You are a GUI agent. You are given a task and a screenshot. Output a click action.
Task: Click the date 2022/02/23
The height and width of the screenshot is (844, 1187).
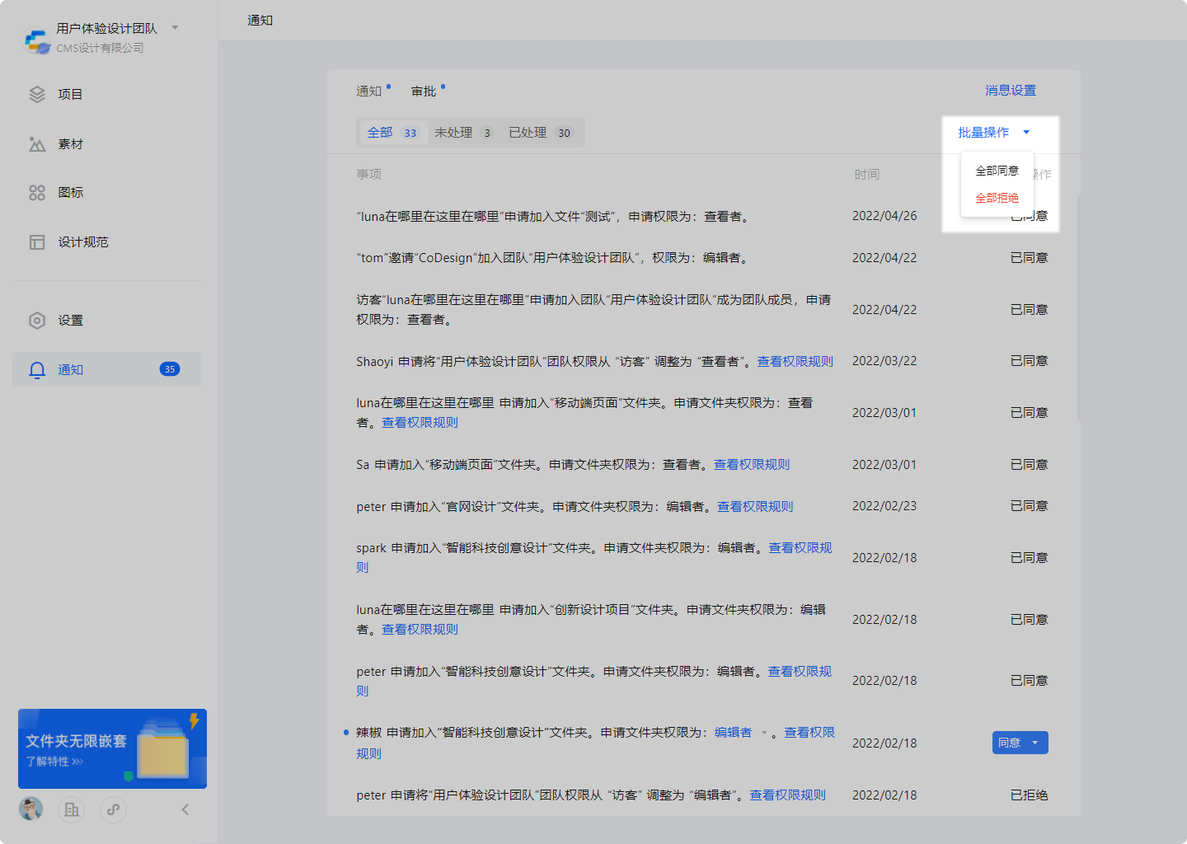884,506
